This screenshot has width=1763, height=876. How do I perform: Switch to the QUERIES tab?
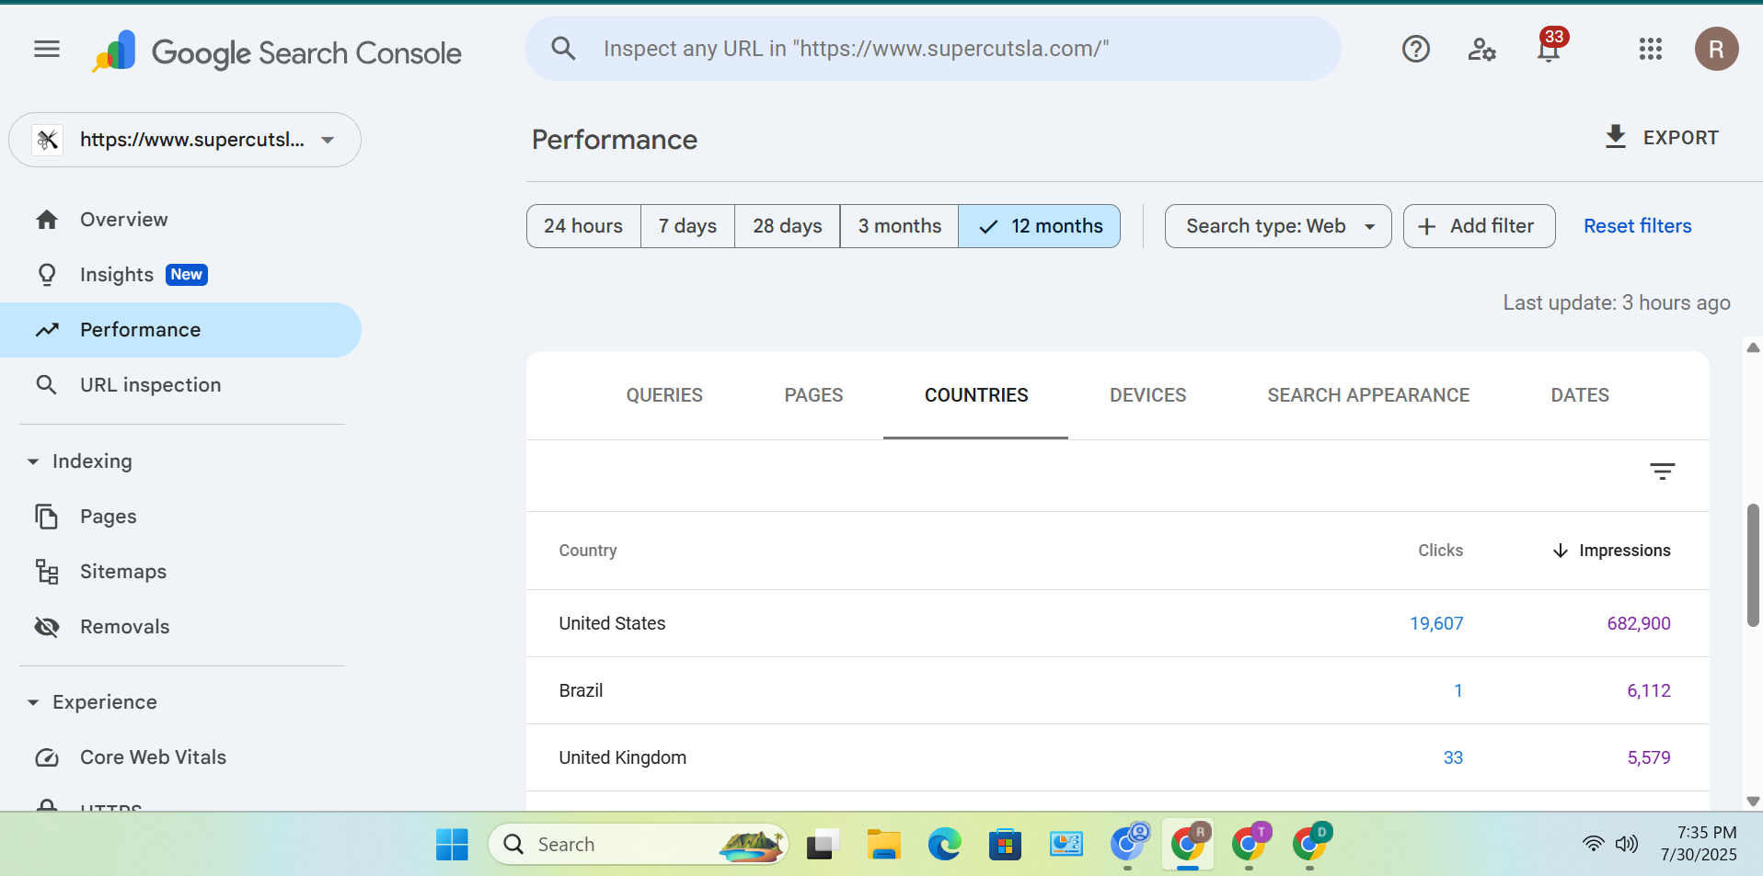tap(664, 395)
